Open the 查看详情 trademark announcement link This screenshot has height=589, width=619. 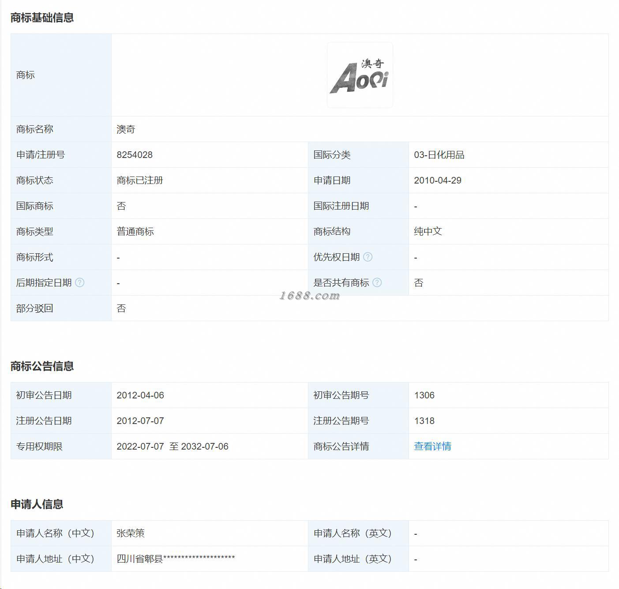click(432, 446)
